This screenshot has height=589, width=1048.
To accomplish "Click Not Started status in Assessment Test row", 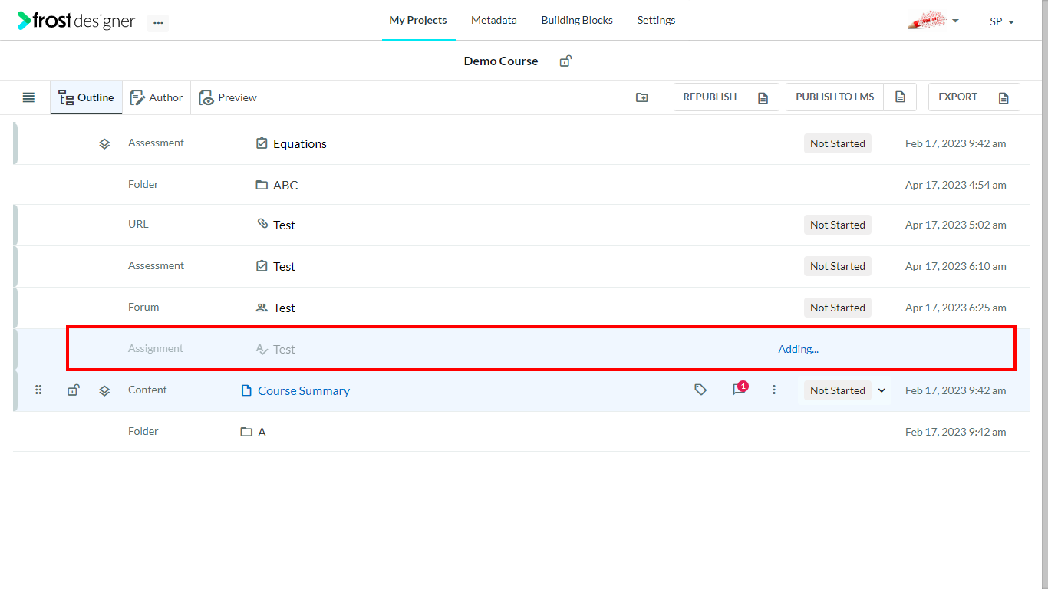I will tap(838, 266).
